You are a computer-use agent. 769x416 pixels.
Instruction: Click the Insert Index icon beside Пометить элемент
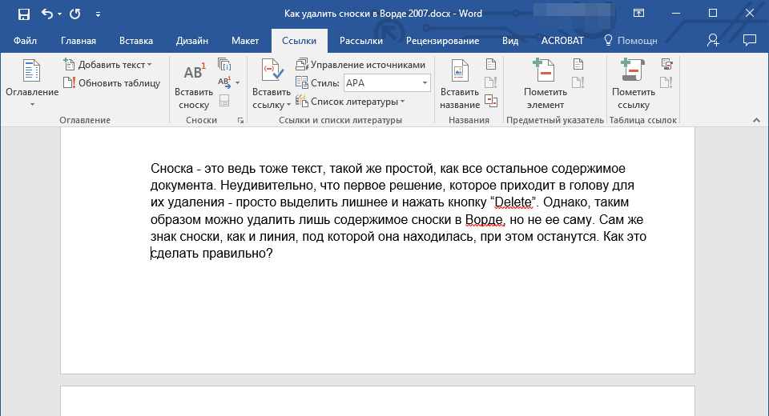pos(578,65)
